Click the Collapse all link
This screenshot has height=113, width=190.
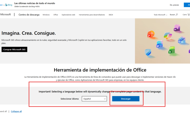[16, 111]
